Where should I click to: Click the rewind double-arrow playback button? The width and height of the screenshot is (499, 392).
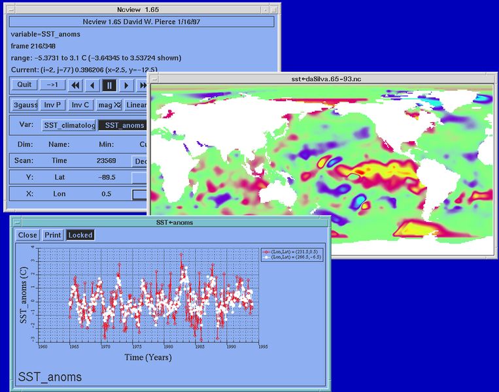click(75, 85)
